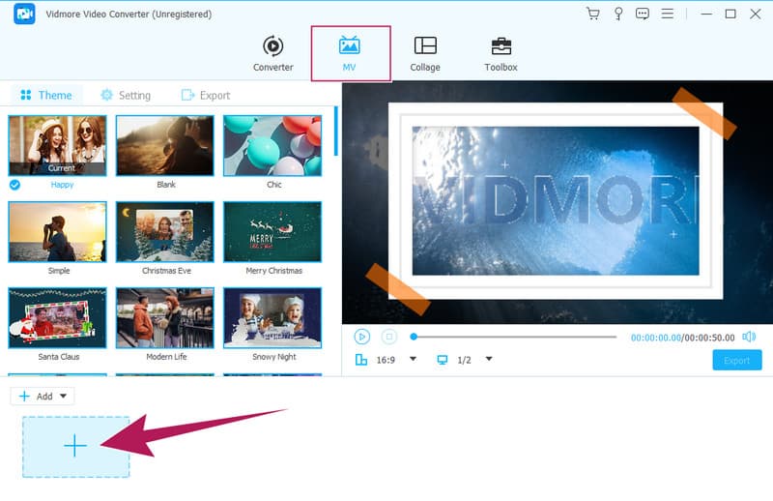Minimize the Vidmore window
The width and height of the screenshot is (773, 501).
[x=706, y=14]
